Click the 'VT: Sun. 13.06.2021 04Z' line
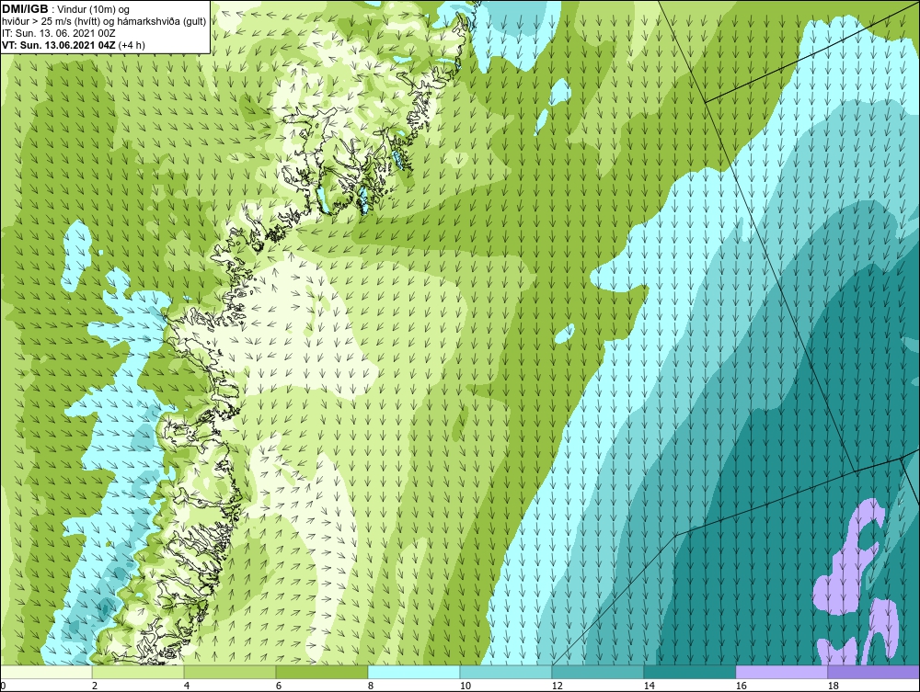Viewport: 920px width, 692px height. pos(59,45)
